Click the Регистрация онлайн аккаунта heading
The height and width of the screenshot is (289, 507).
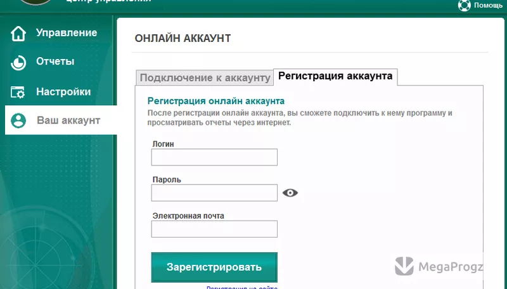(215, 101)
